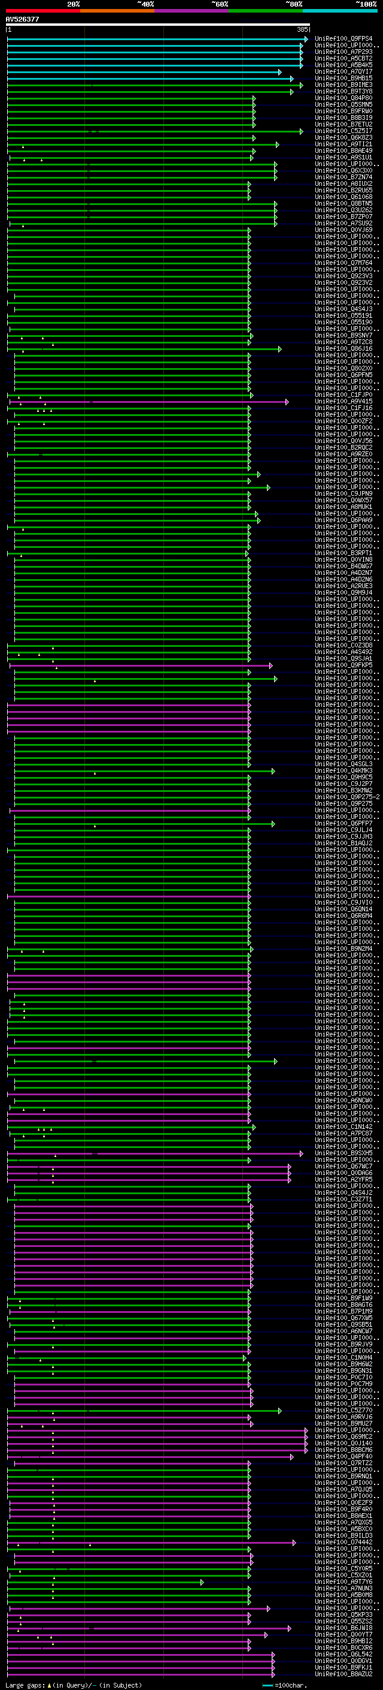Click the Large gaps legend text
This screenshot has width=383, height=1690.
point(74,1685)
